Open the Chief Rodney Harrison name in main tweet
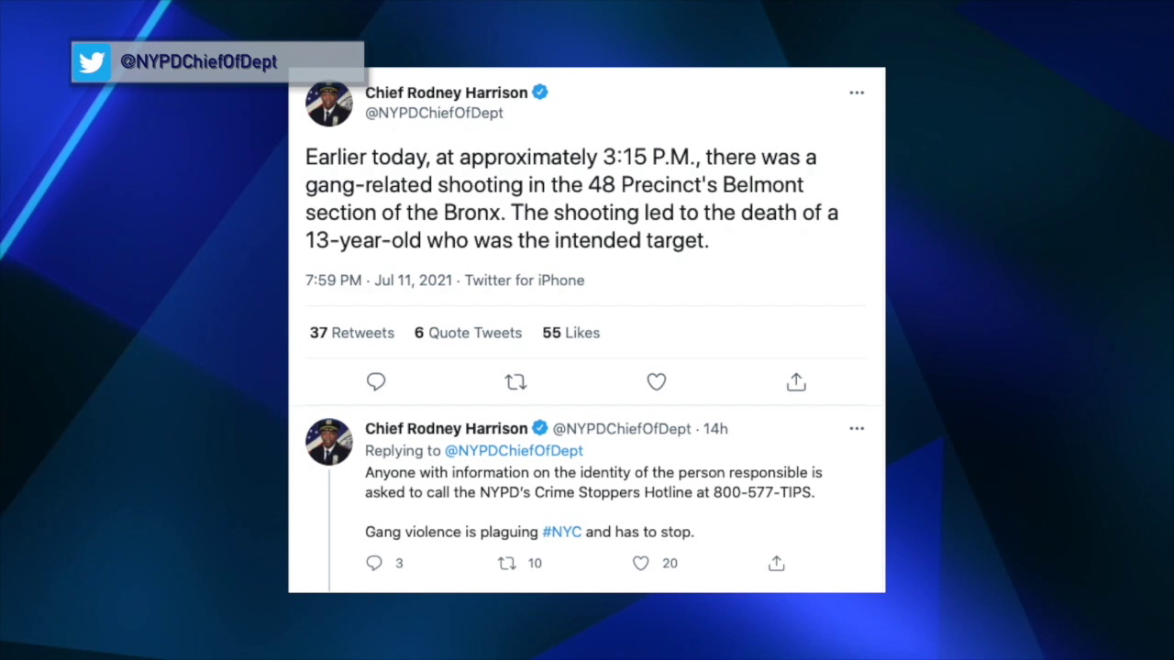 (x=446, y=93)
